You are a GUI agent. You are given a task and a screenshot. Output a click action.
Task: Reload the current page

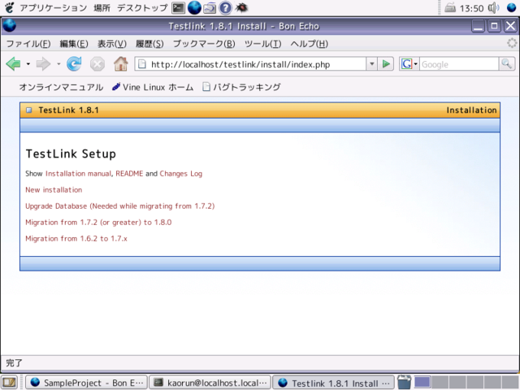(x=74, y=63)
